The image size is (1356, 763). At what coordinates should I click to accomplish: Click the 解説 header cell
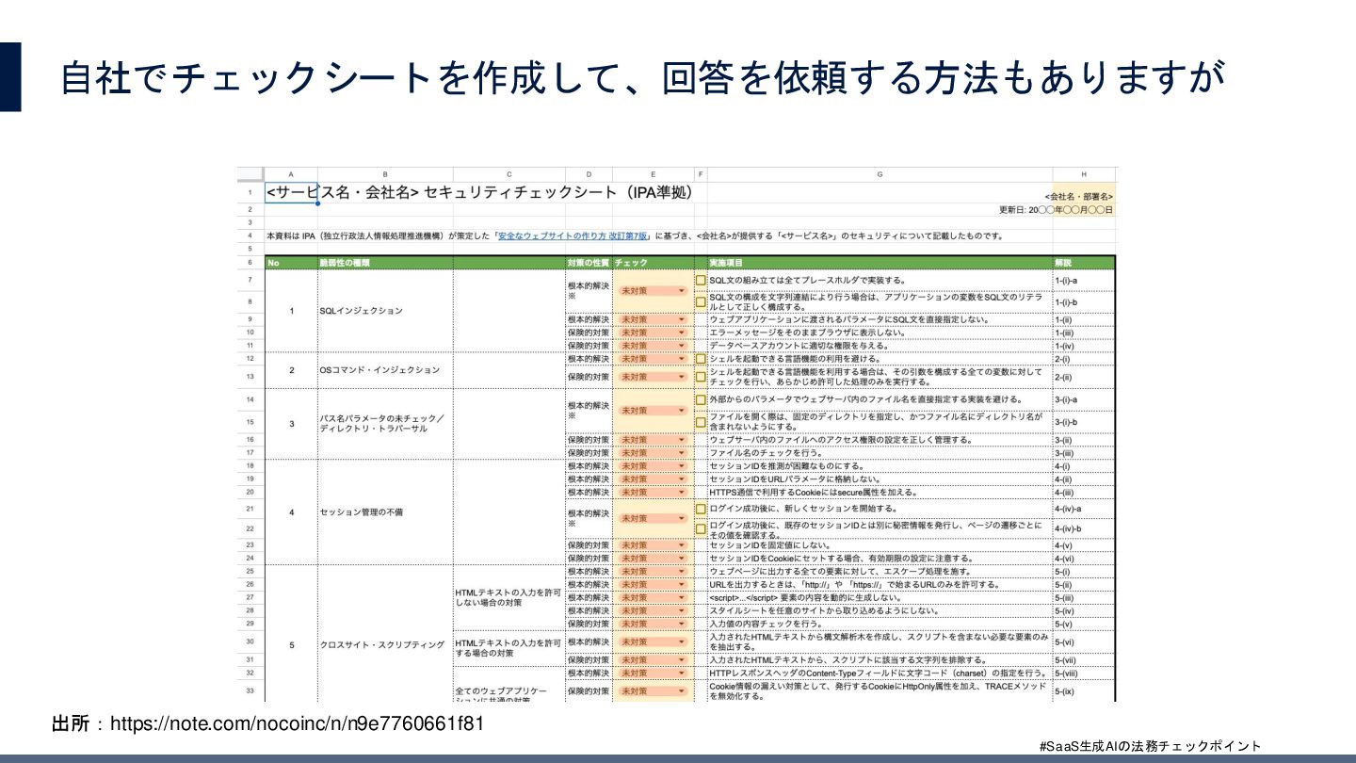tap(1084, 263)
